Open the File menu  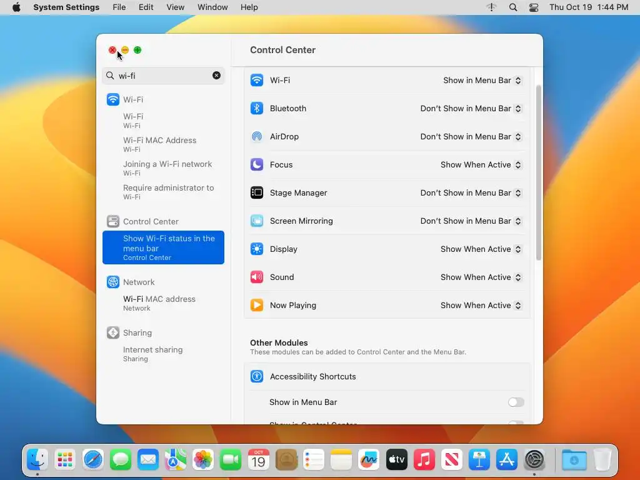pyautogui.click(x=119, y=7)
